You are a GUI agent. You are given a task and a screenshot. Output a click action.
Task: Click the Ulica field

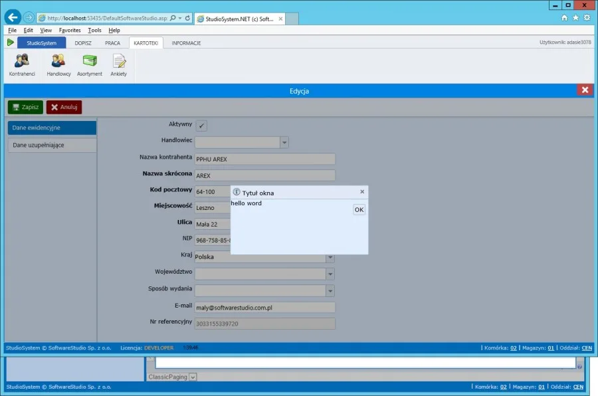tap(213, 224)
